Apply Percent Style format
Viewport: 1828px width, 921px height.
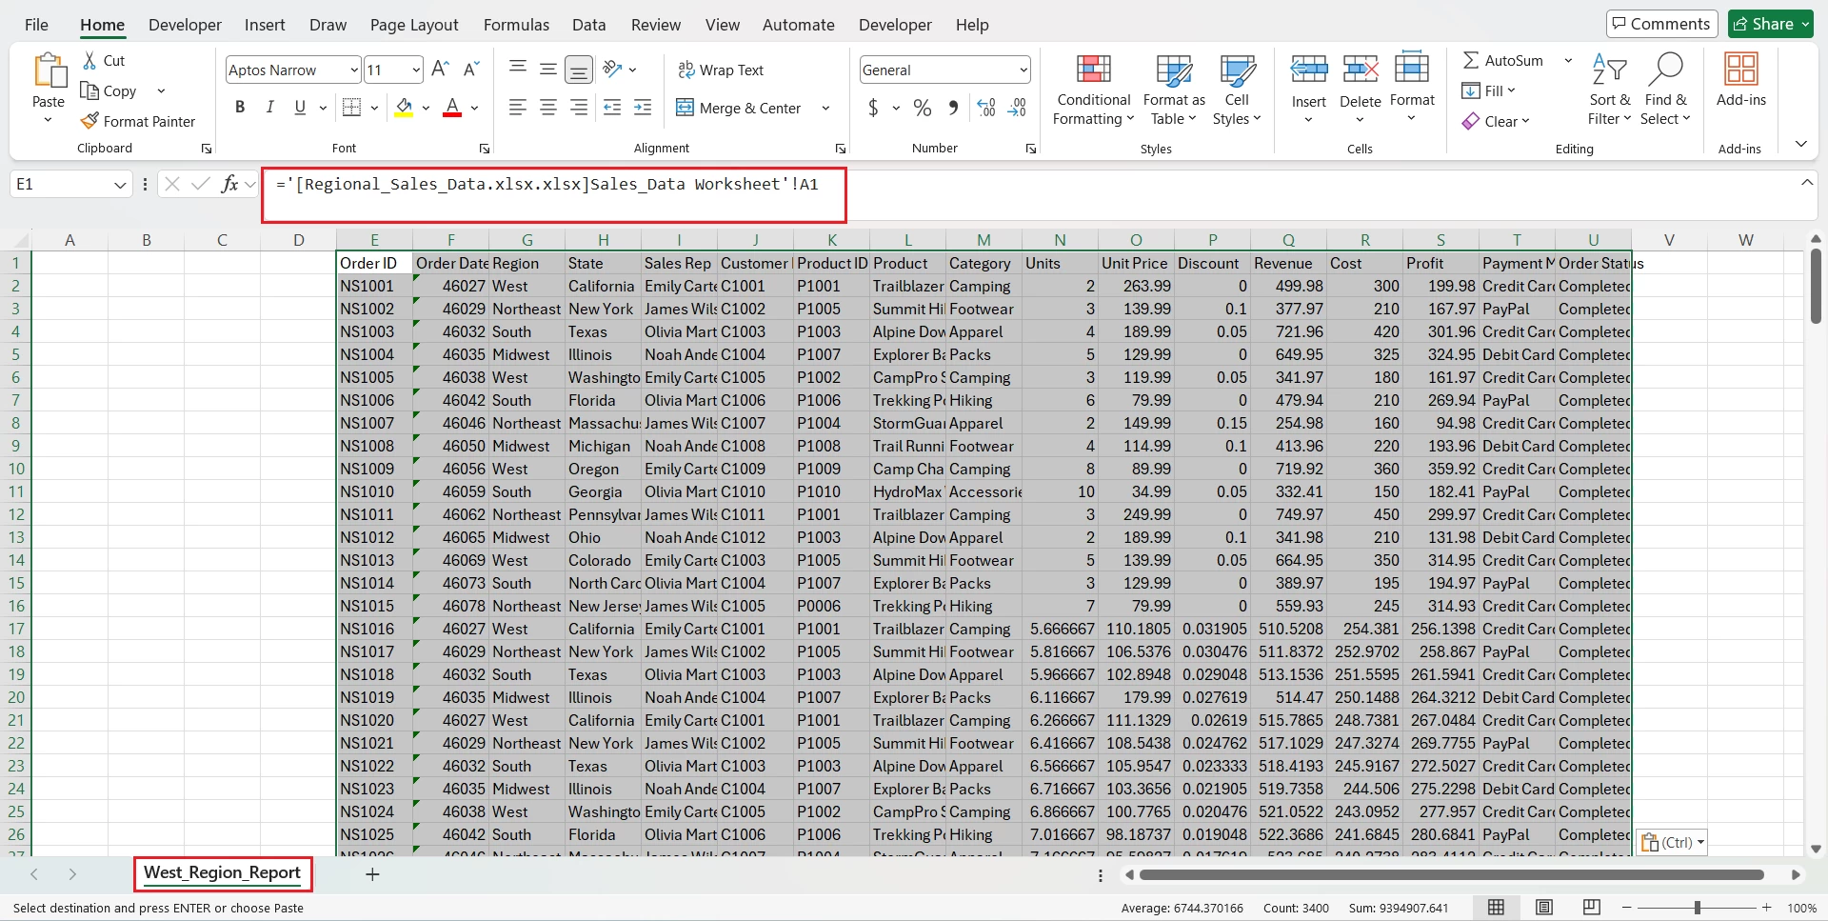click(x=922, y=108)
